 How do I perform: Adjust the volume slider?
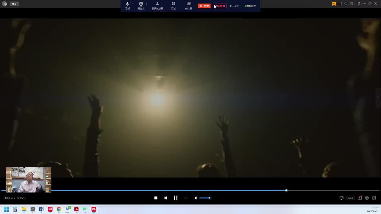[x=205, y=198]
